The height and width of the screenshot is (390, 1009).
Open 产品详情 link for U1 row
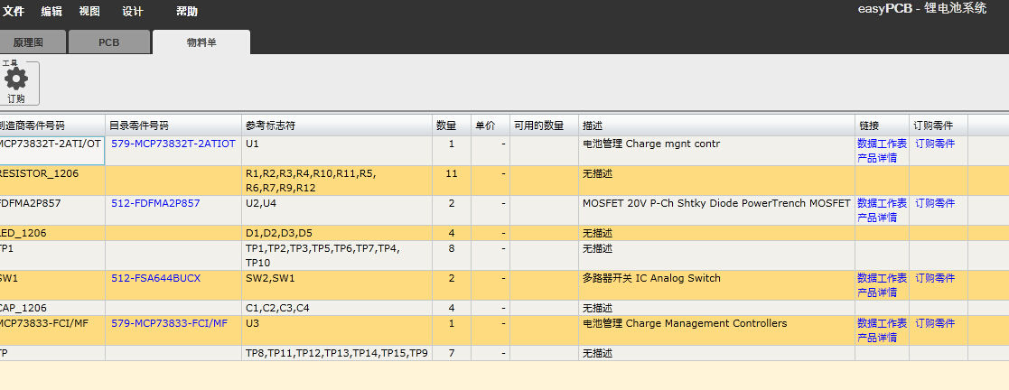(x=877, y=158)
